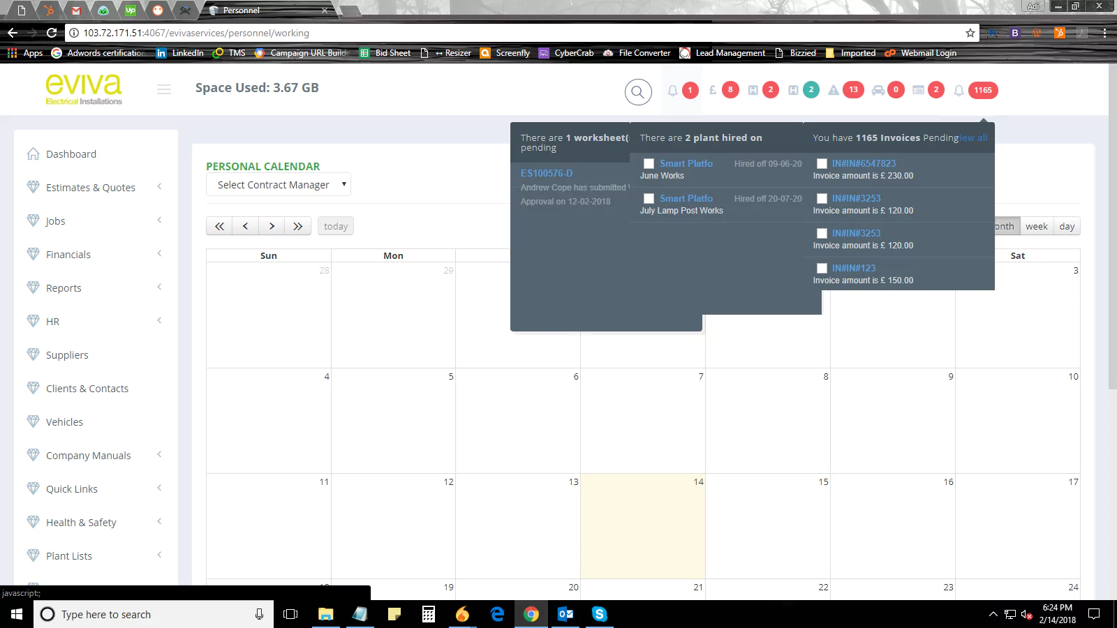Toggle the hamburger sidebar menu icon
1117x628 pixels.
pos(164,89)
